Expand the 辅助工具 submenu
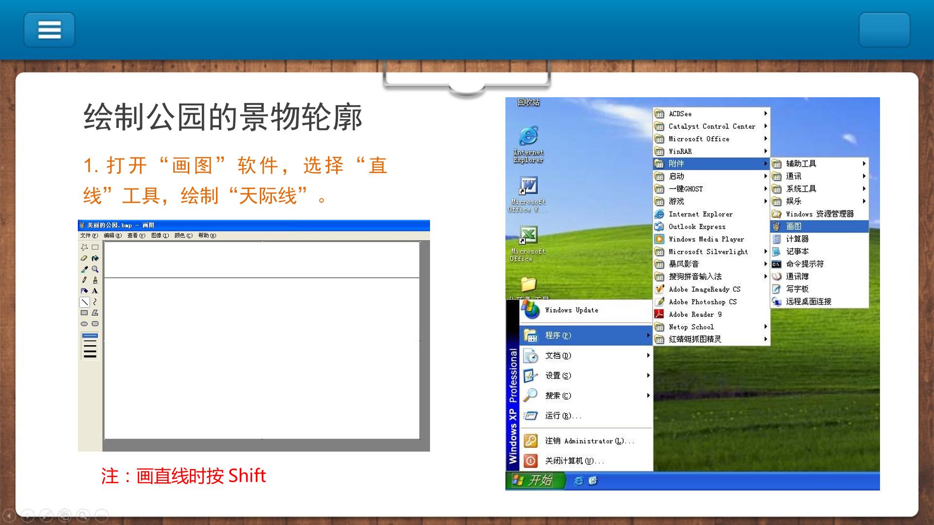 (x=820, y=164)
